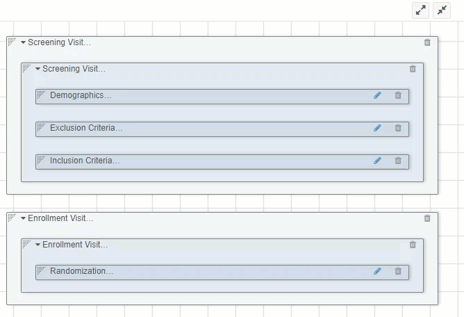Collapse the outer Screening Visit group
The width and height of the screenshot is (464, 317).
pyautogui.click(x=23, y=42)
